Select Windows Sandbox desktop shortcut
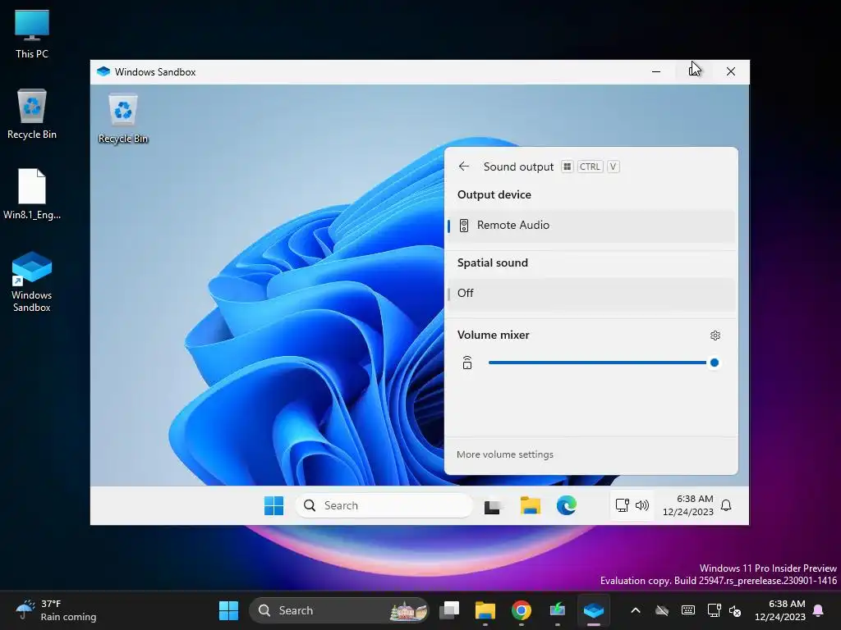841x630 pixels. coord(32,282)
